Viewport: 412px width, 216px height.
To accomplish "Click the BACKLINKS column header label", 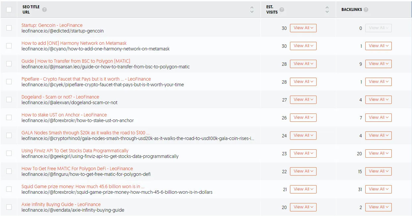I will tap(352, 10).
